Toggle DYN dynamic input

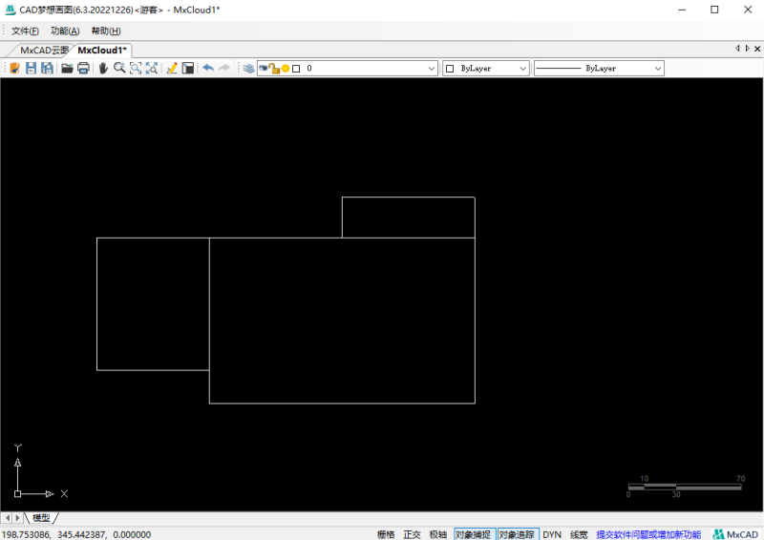[552, 534]
